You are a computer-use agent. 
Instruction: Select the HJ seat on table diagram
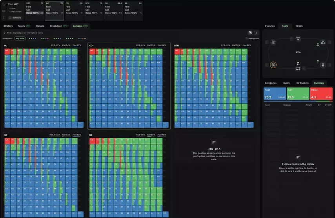(x=273, y=64)
